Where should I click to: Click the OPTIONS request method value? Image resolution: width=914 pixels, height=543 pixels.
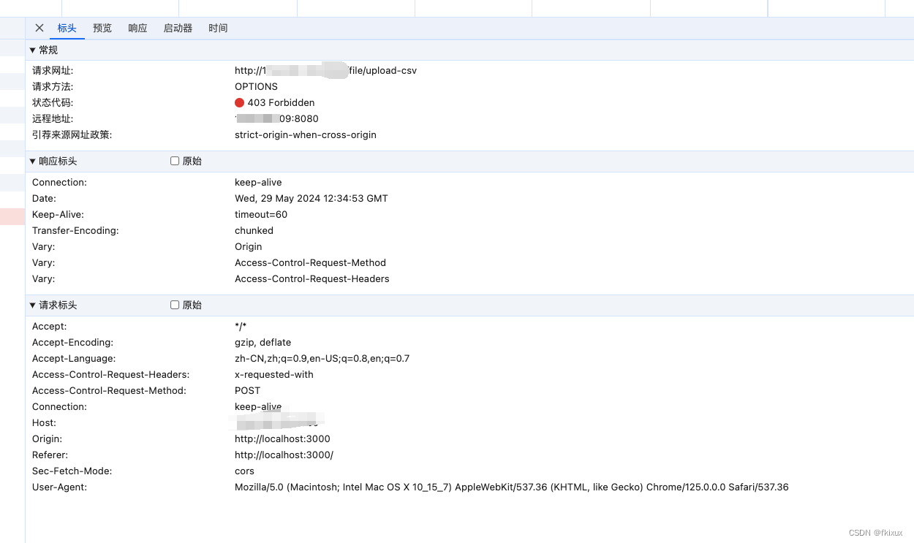[x=256, y=86]
